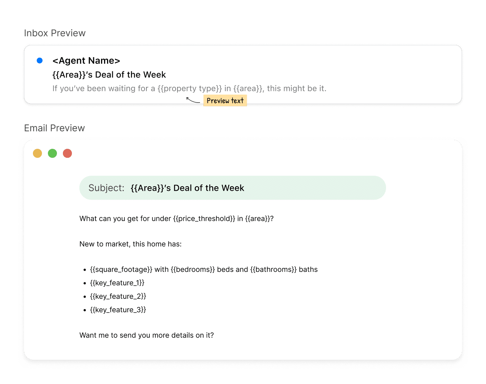Click the "Want me to send" closing line
The width and height of the screenshot is (486, 384).
(146, 335)
